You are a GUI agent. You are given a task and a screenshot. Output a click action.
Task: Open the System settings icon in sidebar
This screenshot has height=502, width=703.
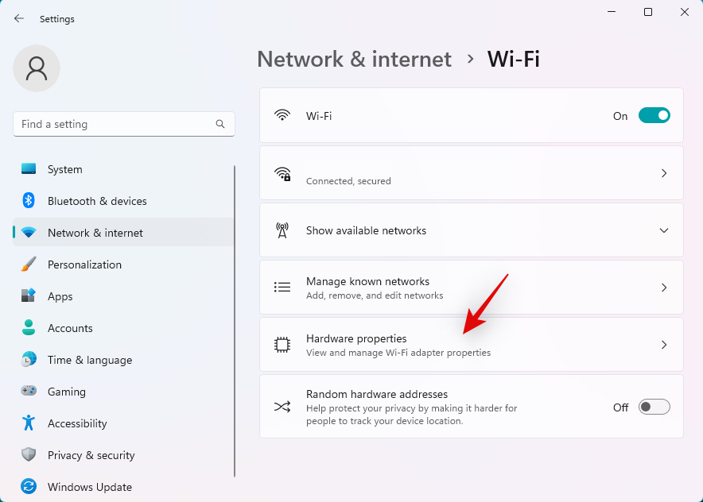tap(27, 169)
